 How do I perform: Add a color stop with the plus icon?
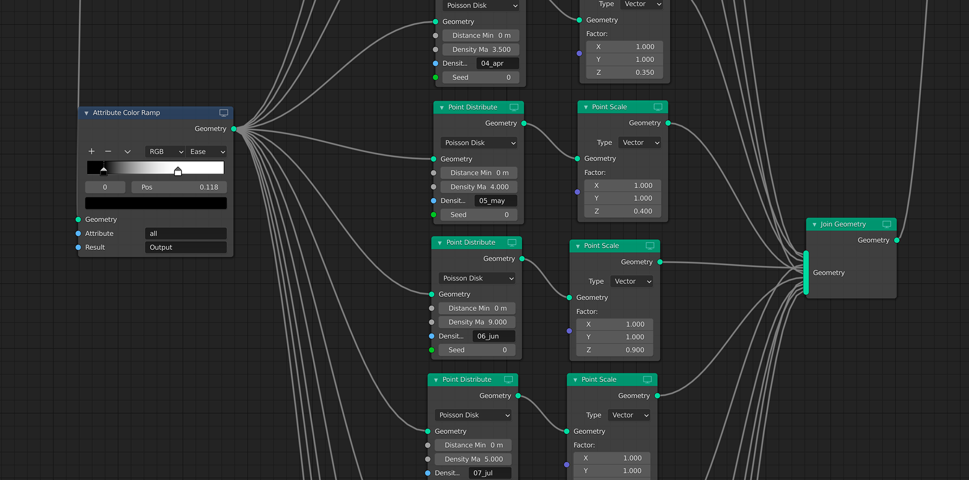tap(91, 151)
